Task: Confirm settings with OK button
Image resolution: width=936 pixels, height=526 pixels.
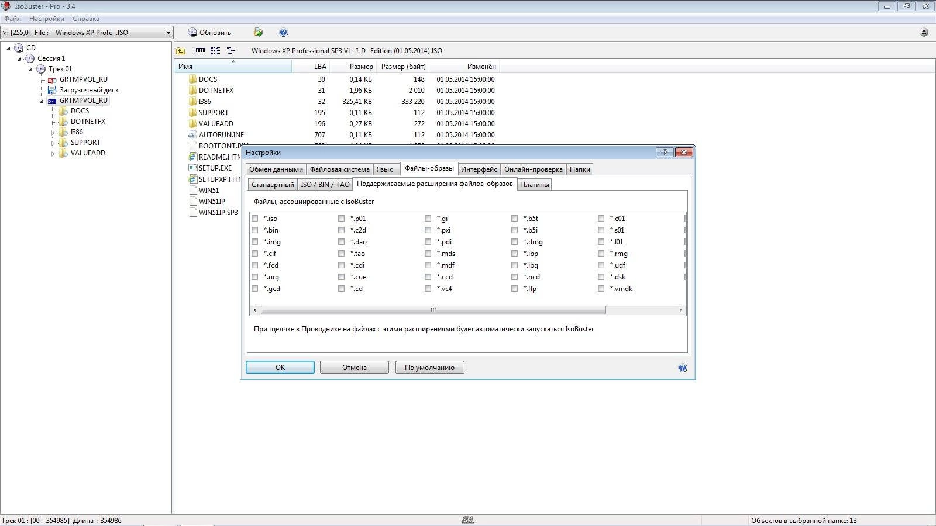Action: click(280, 368)
